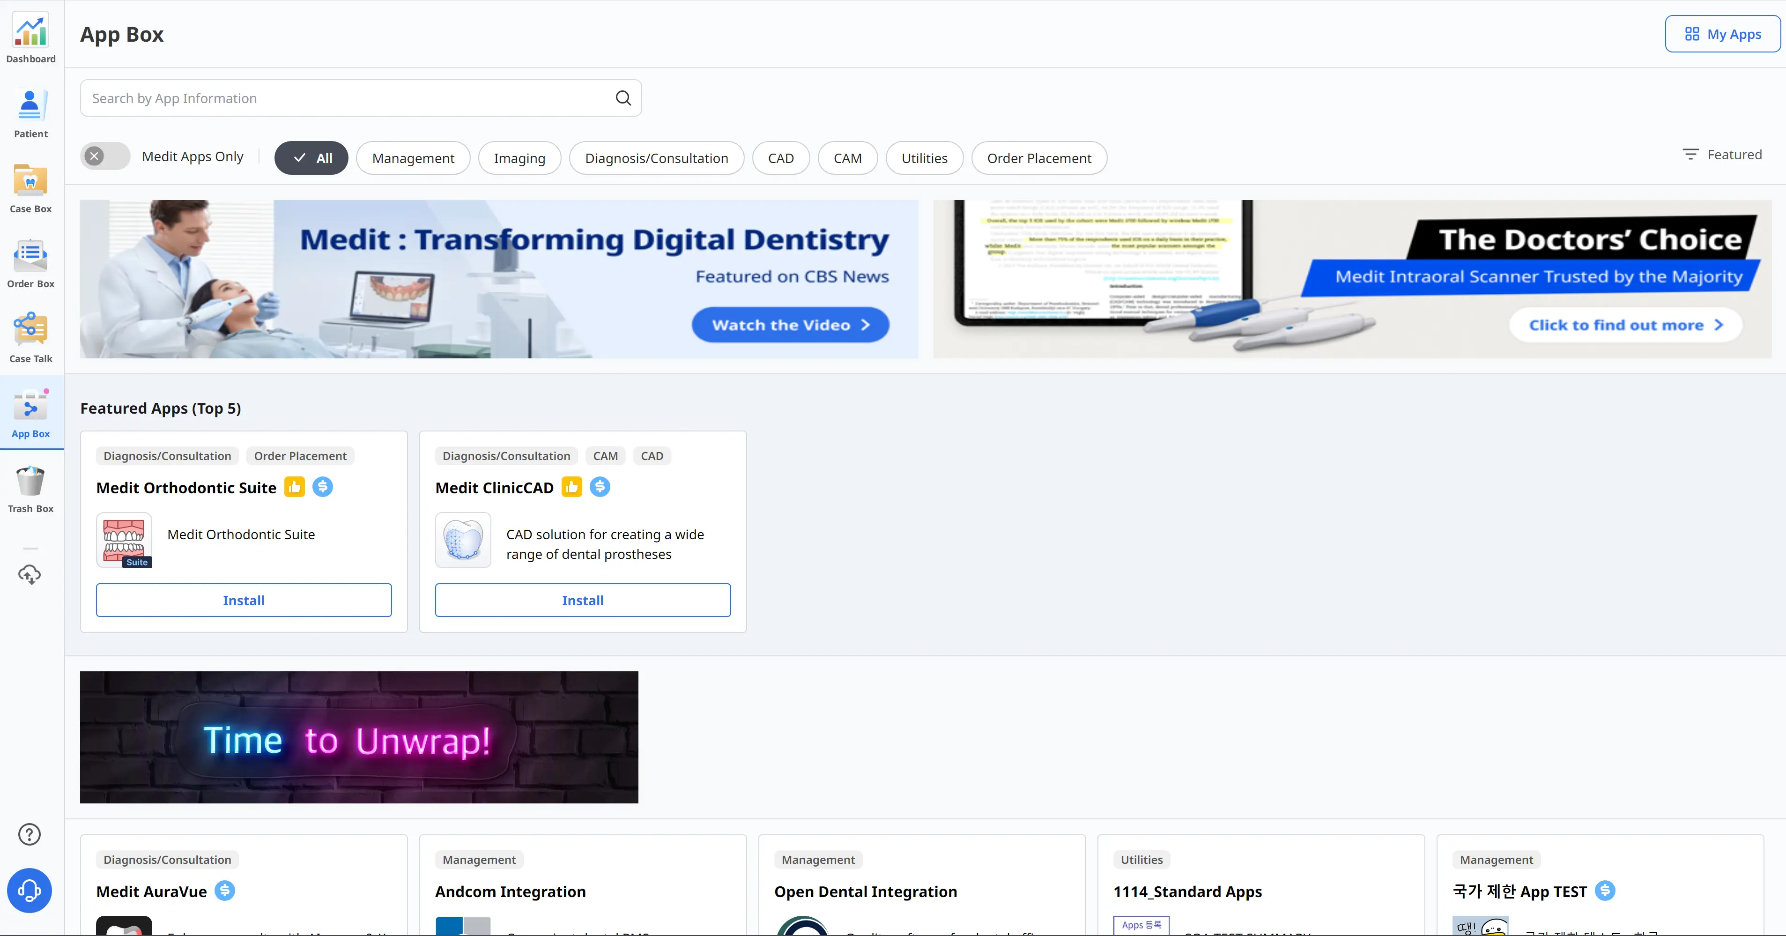Viewport: 1786px width, 936px height.
Task: Open Case Box from sidebar
Action: click(30, 188)
